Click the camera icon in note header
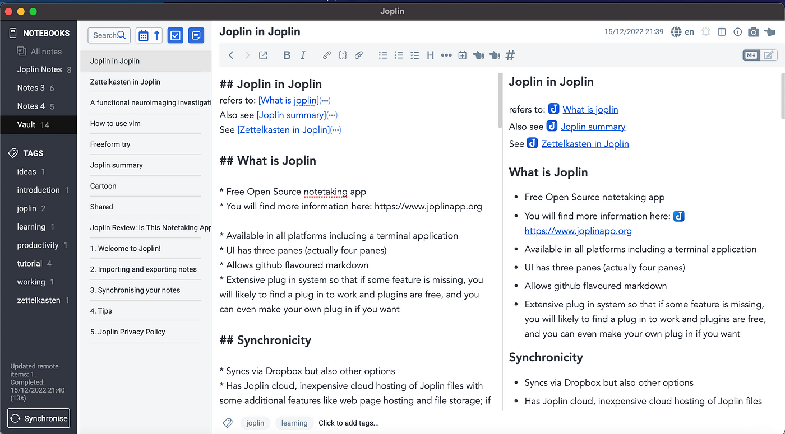This screenshot has width=785, height=434. pos(754,32)
